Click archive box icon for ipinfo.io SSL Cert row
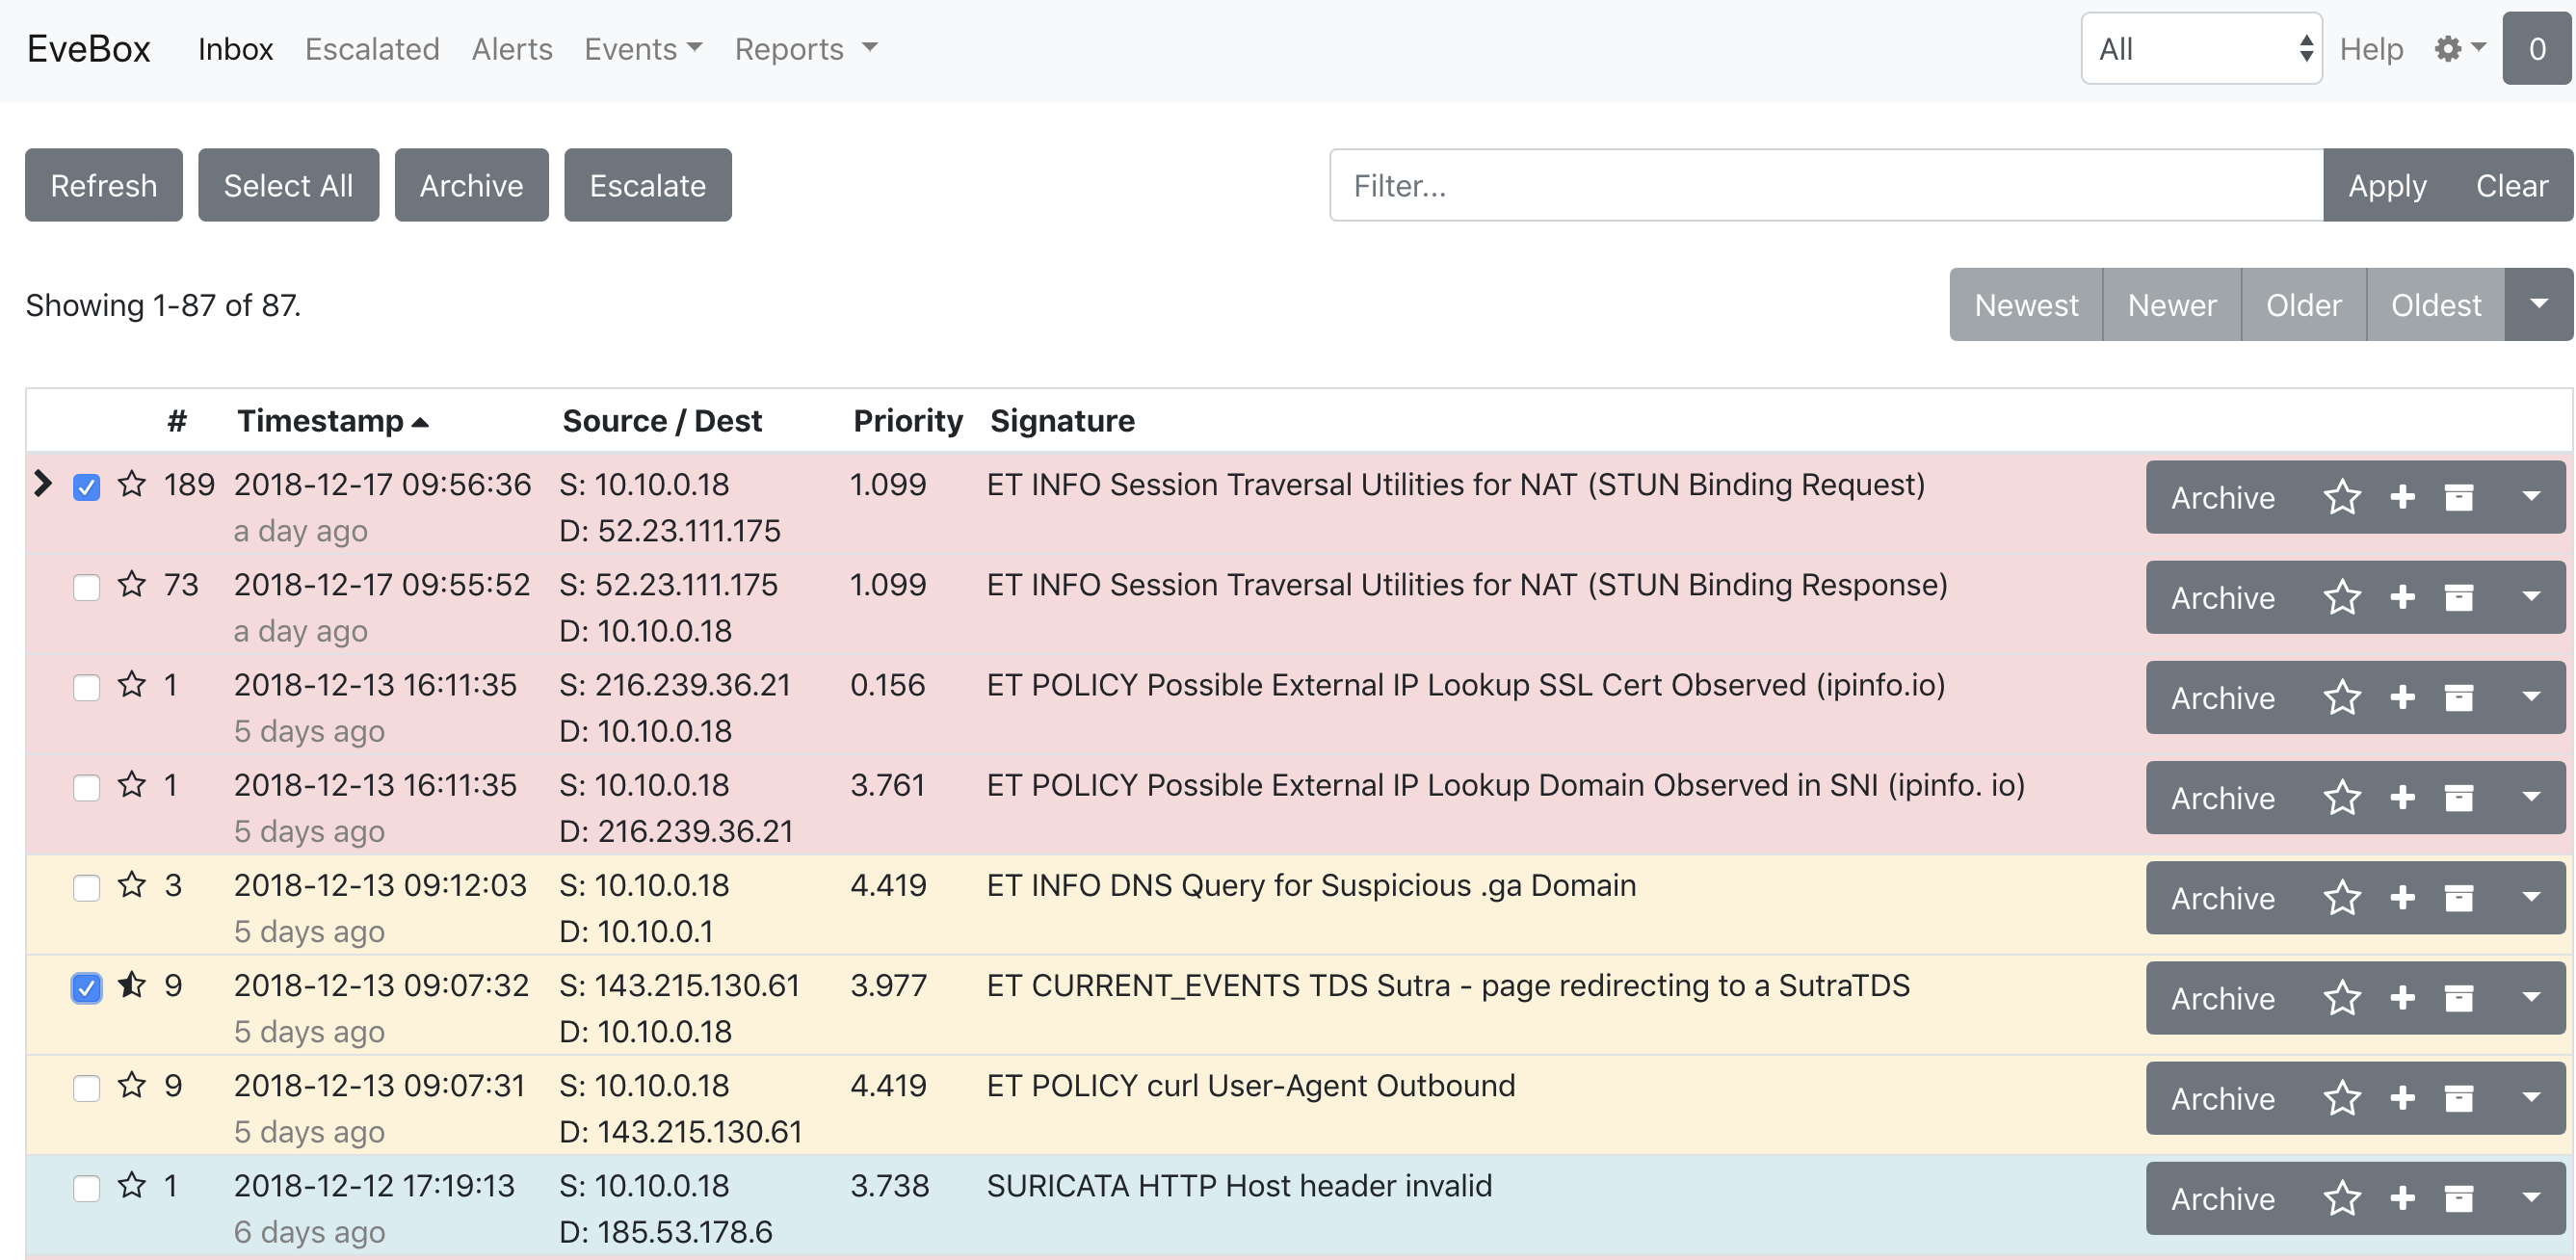 [2458, 698]
